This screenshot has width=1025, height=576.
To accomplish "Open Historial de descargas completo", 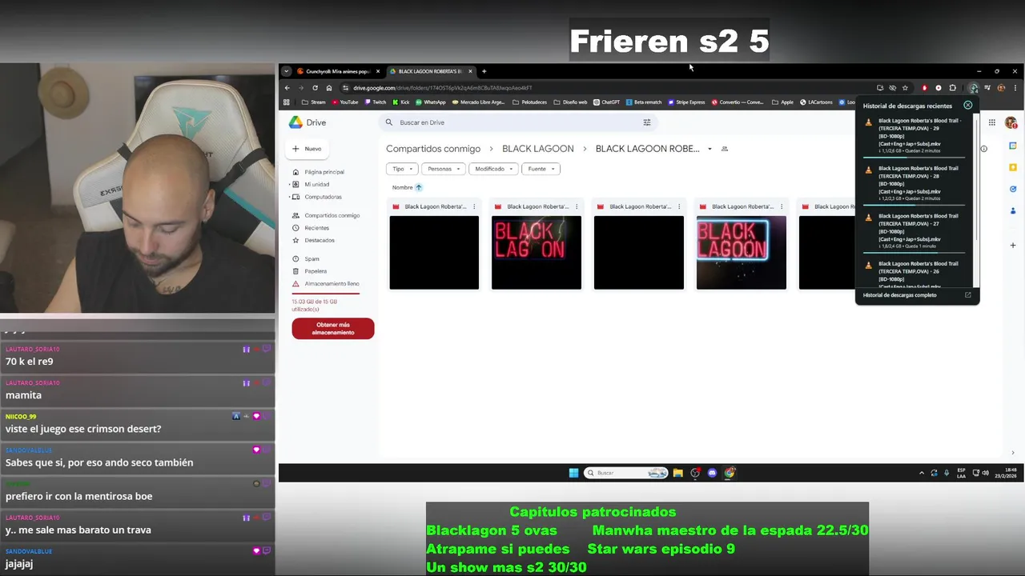I will click(900, 295).
